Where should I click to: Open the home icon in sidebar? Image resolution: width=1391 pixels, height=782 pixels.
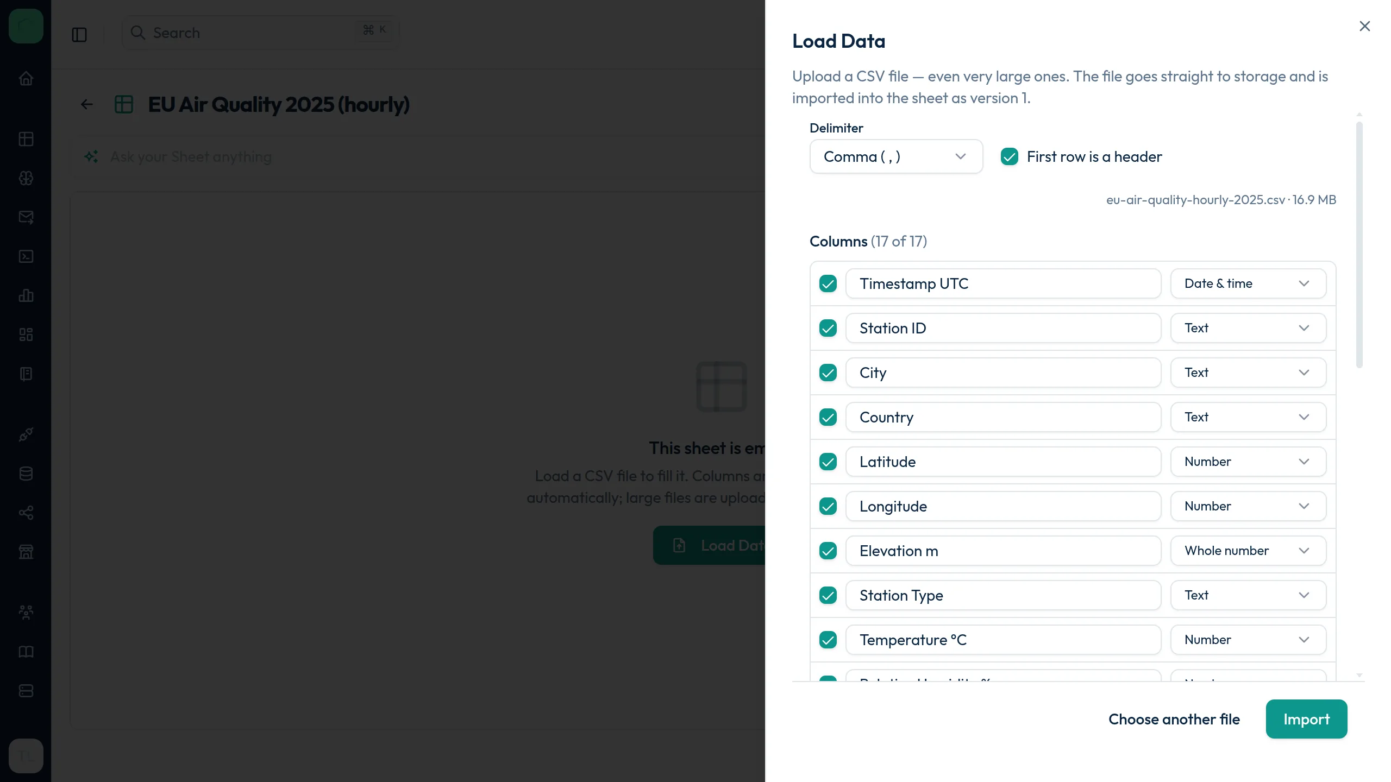coord(26,79)
